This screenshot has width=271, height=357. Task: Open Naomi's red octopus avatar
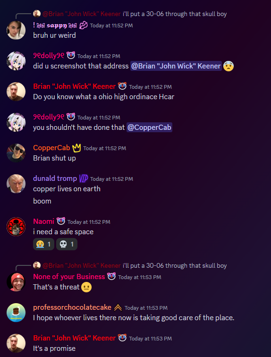click(x=16, y=227)
